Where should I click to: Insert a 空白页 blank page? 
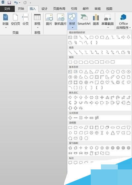16,20
